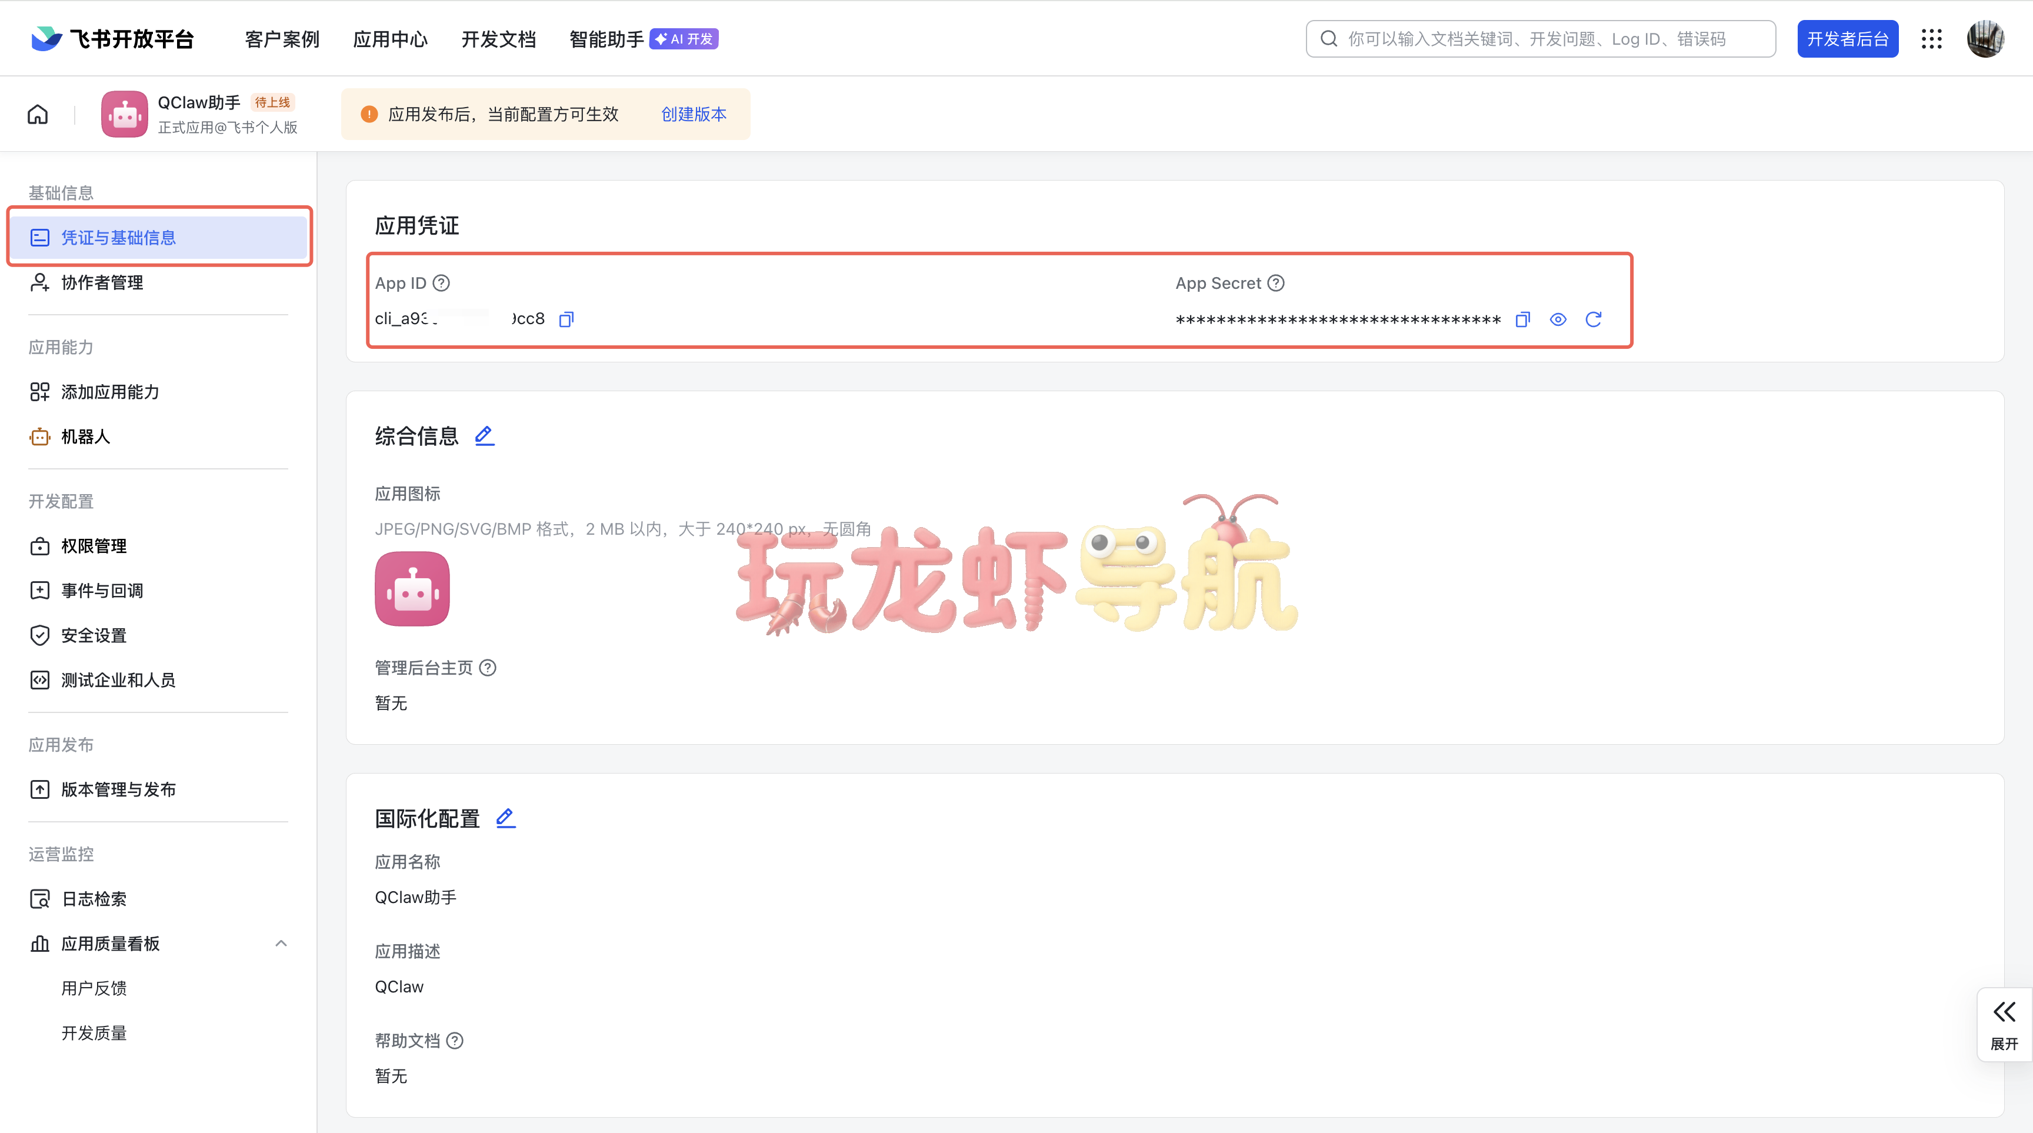Click the QClaw助手 app name in header
Image resolution: width=2033 pixels, height=1133 pixels.
199,102
